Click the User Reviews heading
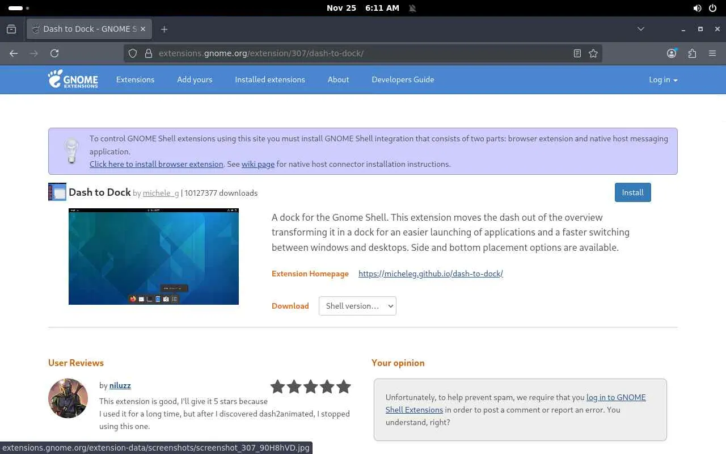726x454 pixels. (x=76, y=363)
